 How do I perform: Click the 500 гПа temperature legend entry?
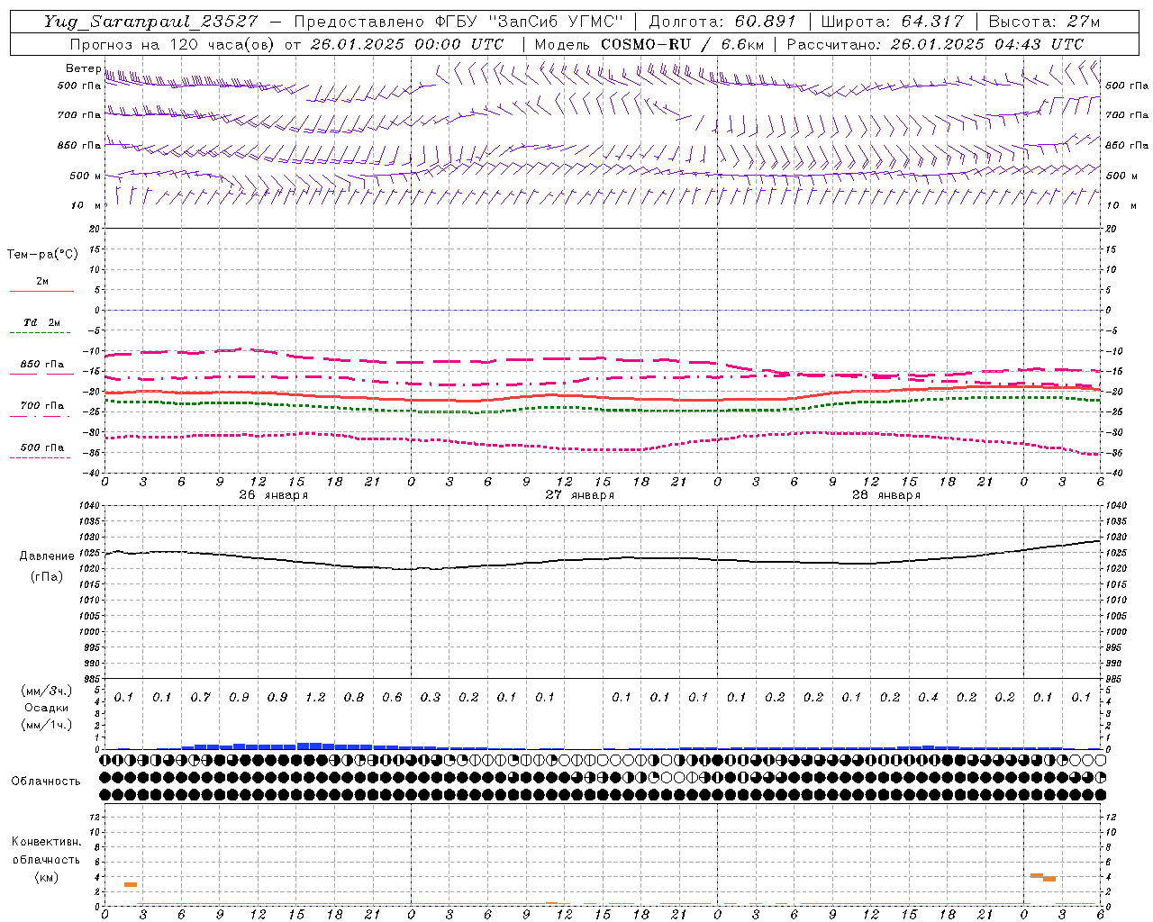tap(41, 447)
